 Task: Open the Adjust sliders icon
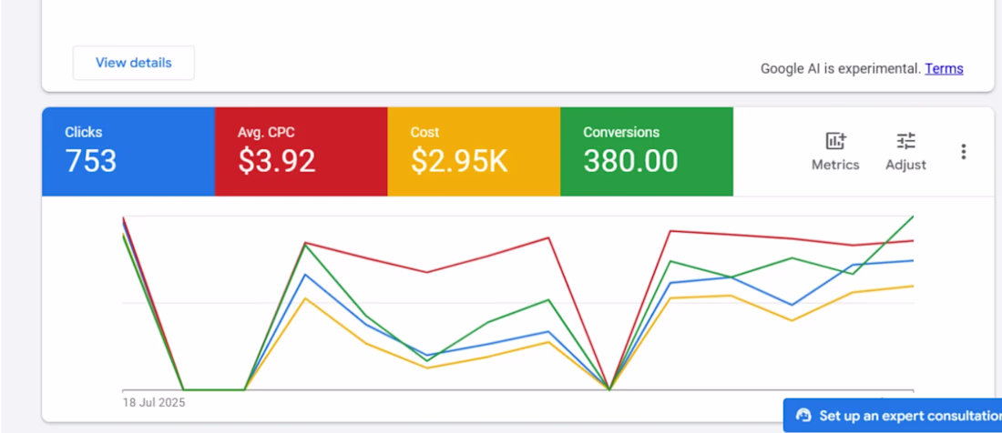pyautogui.click(x=905, y=141)
